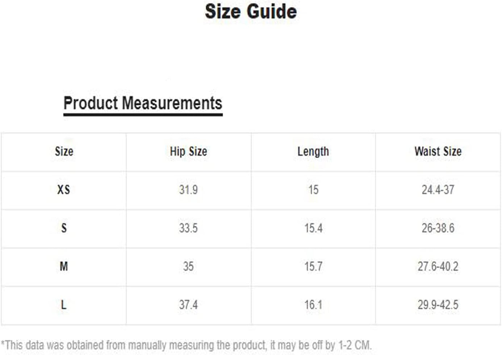Click the 15.4 length cell
Image resolution: width=502 pixels, height=355 pixels.
click(313, 228)
